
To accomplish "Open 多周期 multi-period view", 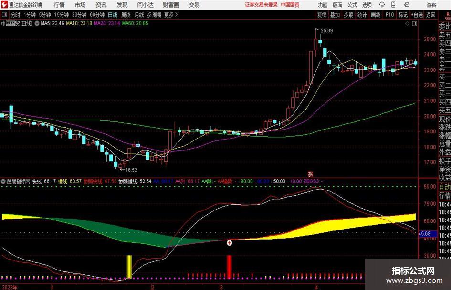I will coord(154,15).
